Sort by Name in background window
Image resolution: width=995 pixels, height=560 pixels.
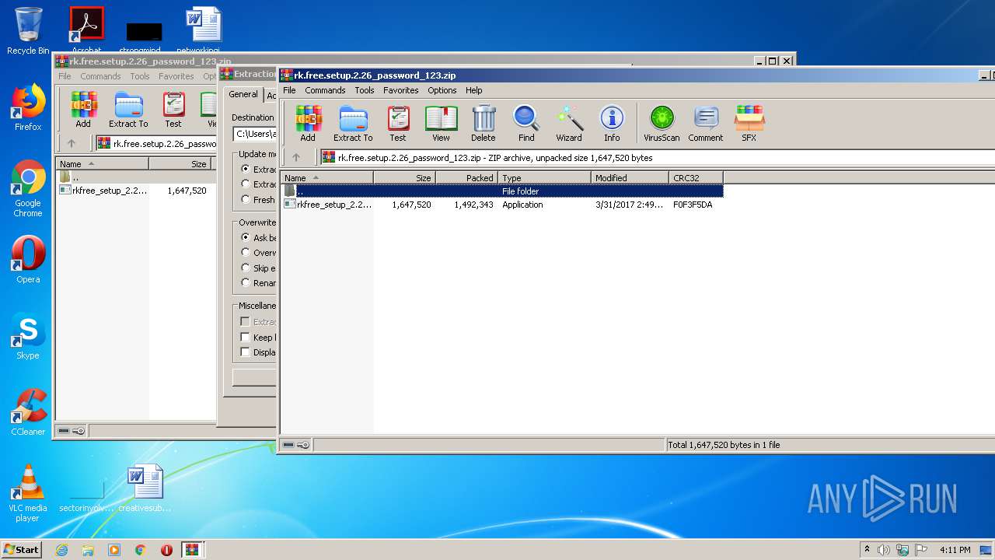102,163
